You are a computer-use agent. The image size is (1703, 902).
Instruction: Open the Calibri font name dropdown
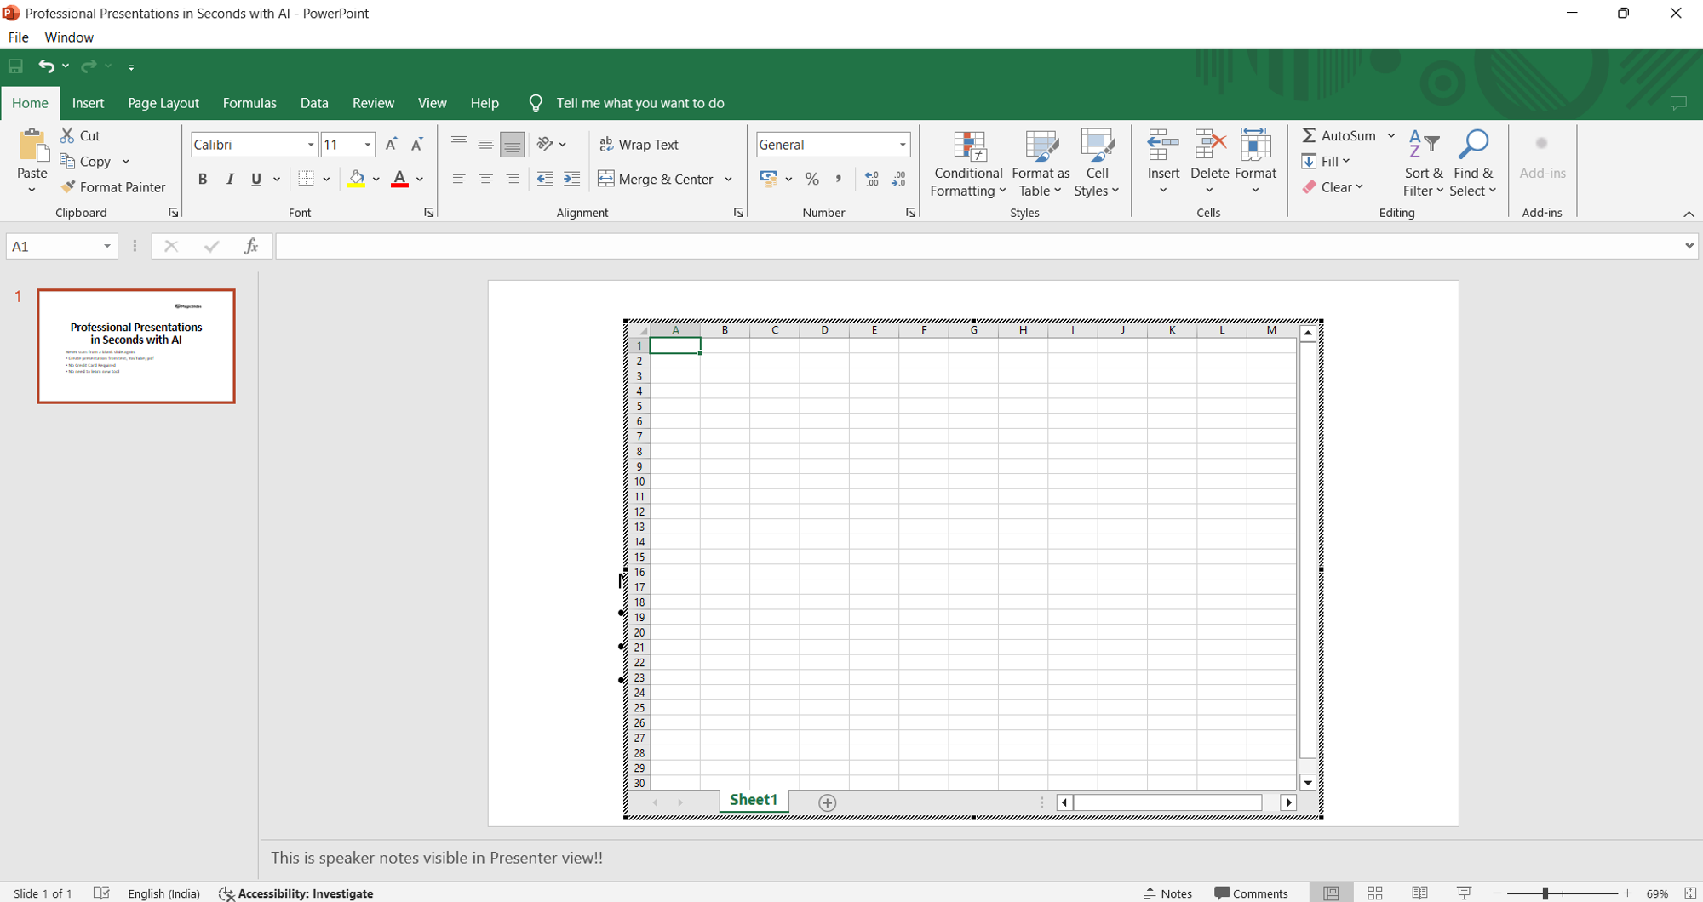click(x=311, y=145)
